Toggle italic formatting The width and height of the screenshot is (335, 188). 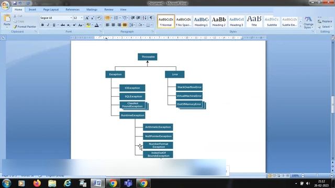coord(48,25)
